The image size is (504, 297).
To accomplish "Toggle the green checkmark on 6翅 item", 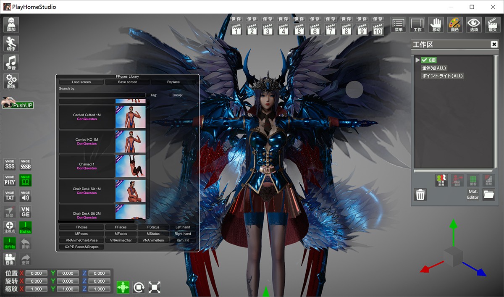I will (424, 60).
